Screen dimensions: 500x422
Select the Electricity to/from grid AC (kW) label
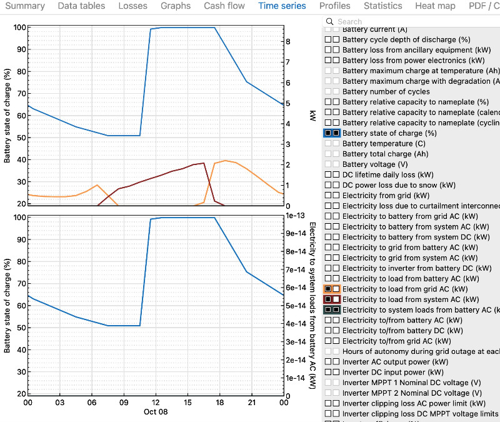396,341
